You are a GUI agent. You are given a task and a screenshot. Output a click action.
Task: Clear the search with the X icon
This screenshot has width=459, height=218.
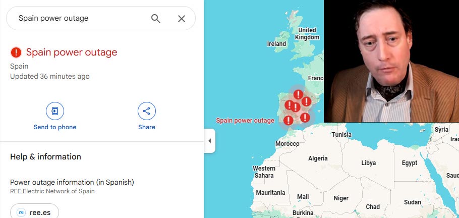coord(182,19)
